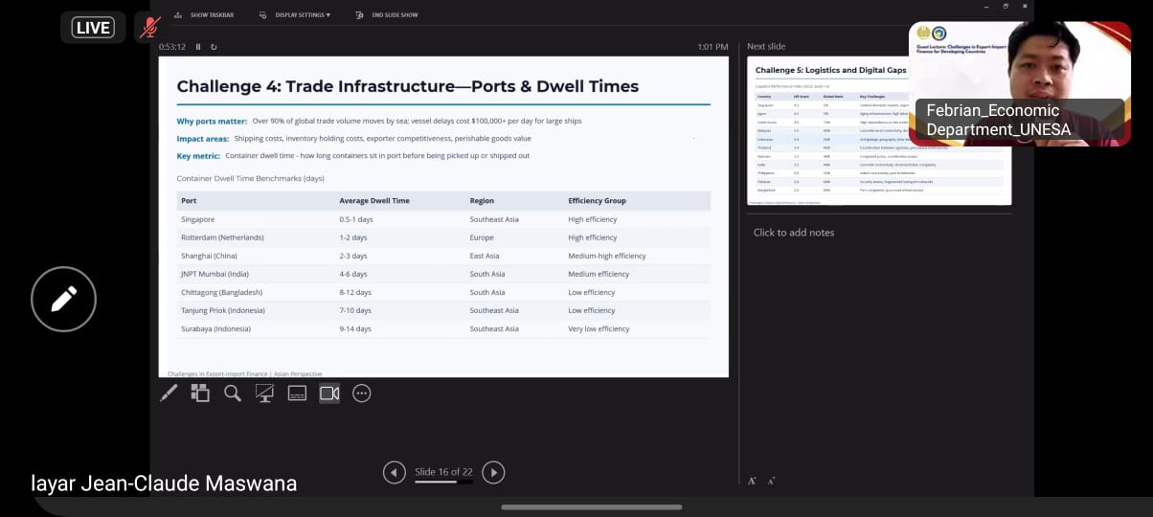Image resolution: width=1153 pixels, height=517 pixels.
Task: Tap the floating pencil annotate button
Action: click(63, 300)
